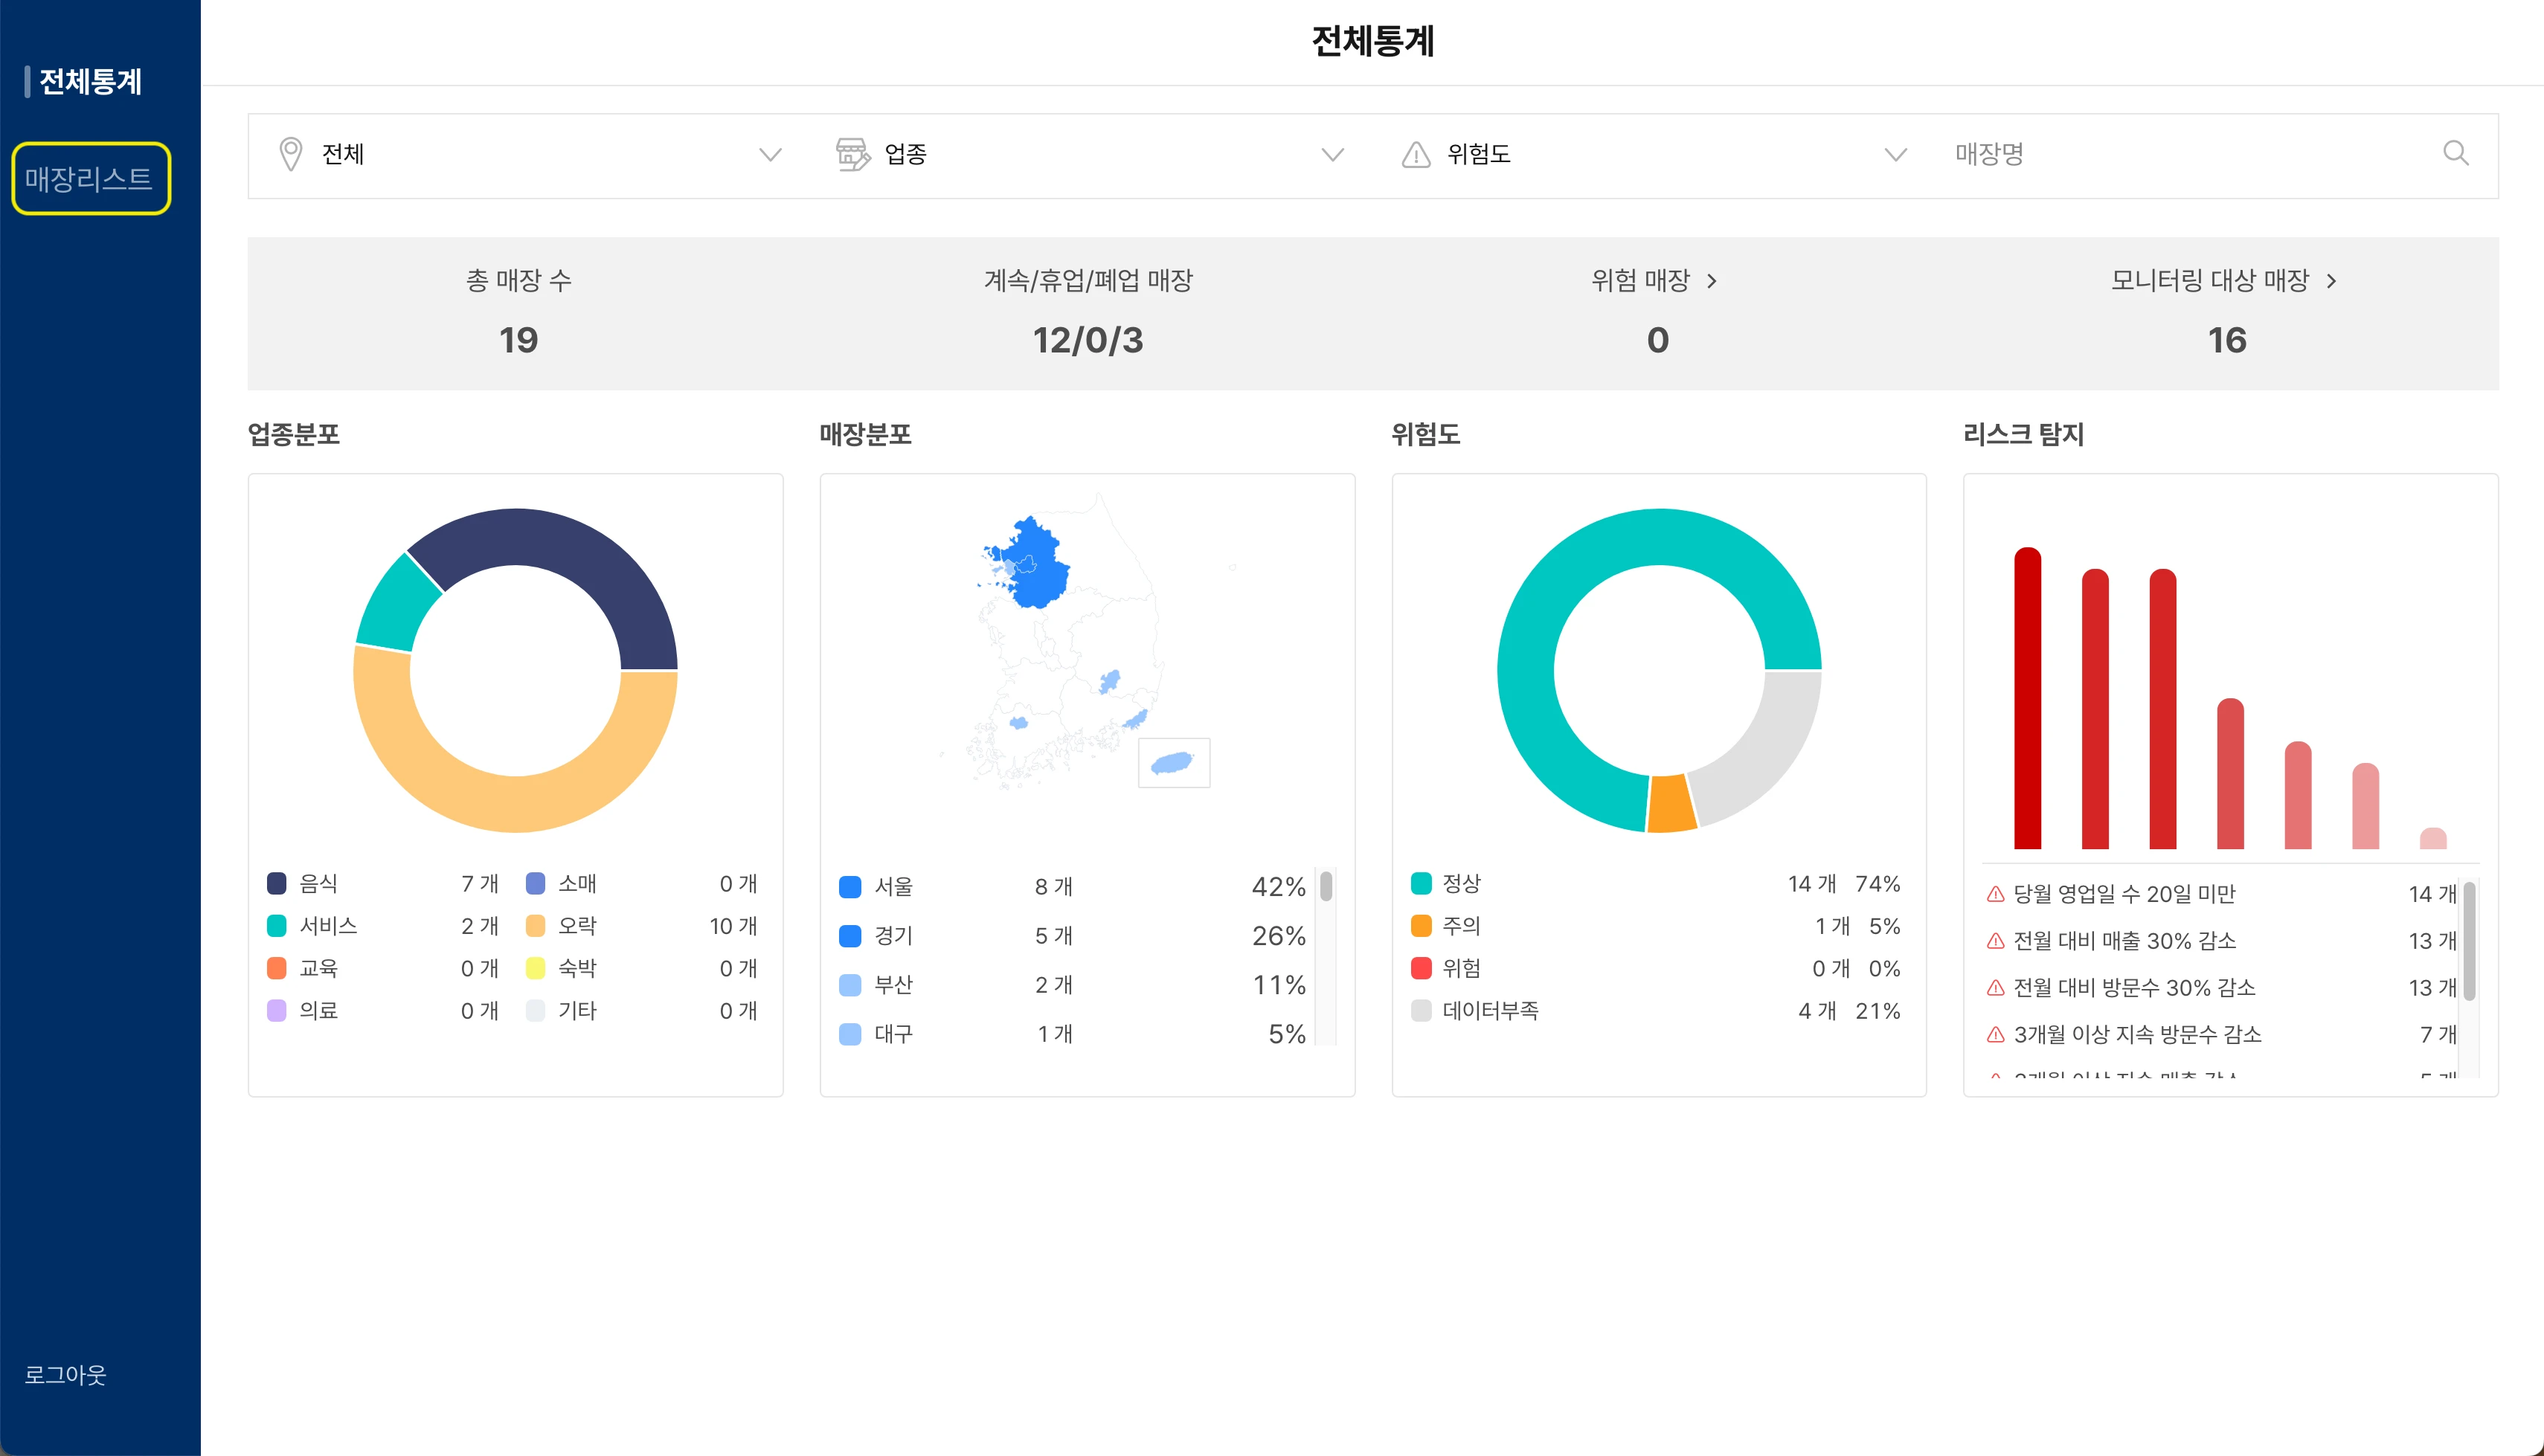The image size is (2544, 1456).
Task: Click the store 업종 icon
Action: point(851,154)
